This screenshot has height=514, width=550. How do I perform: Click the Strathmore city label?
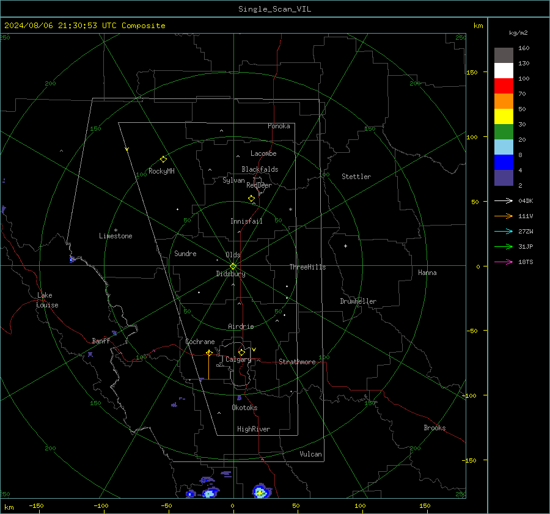(x=297, y=362)
